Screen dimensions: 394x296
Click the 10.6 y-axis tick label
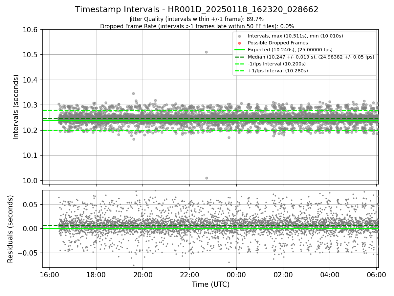point(31,30)
